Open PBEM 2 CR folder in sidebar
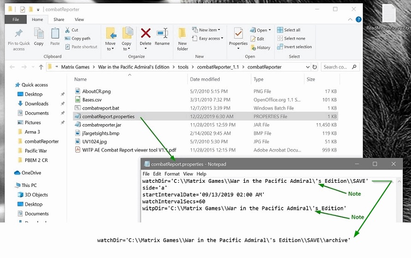The width and height of the screenshot is (411, 258). pyautogui.click(x=36, y=160)
